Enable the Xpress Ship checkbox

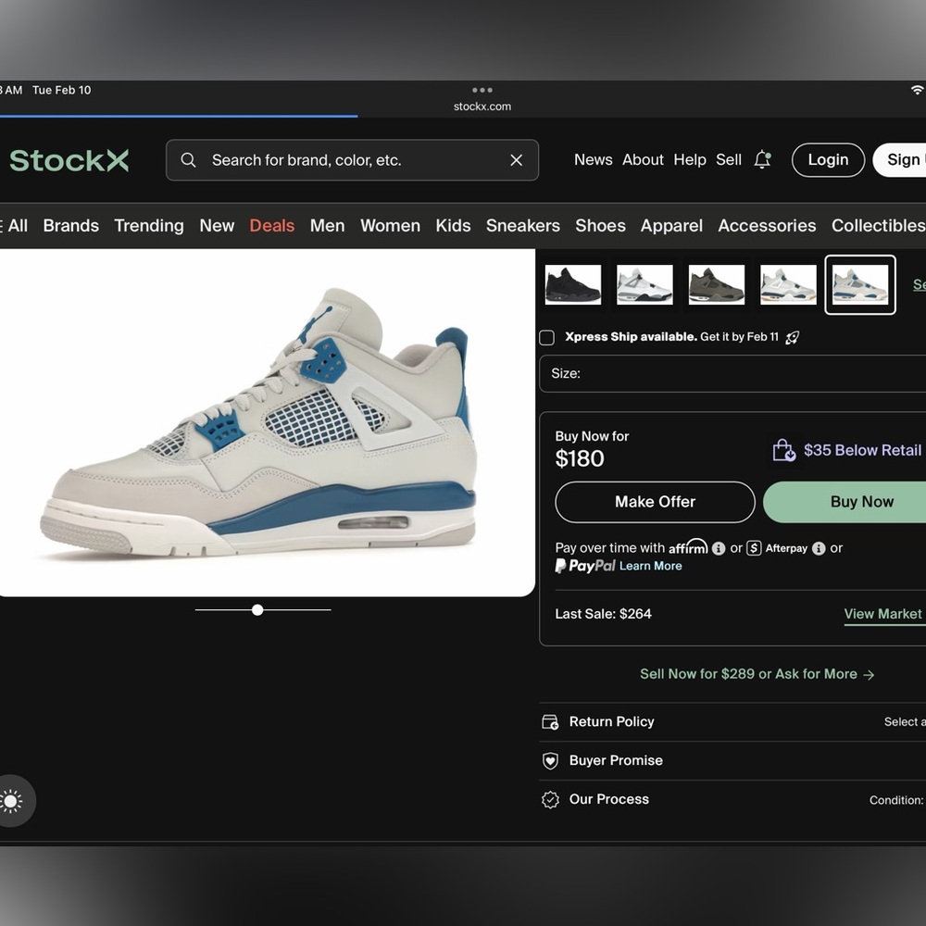coord(547,338)
